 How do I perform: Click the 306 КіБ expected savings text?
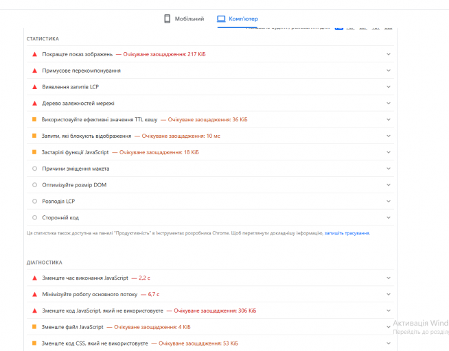tap(215, 311)
